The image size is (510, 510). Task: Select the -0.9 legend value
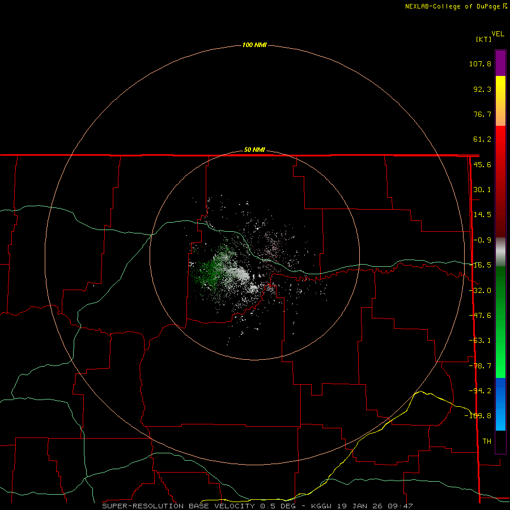tap(482, 240)
